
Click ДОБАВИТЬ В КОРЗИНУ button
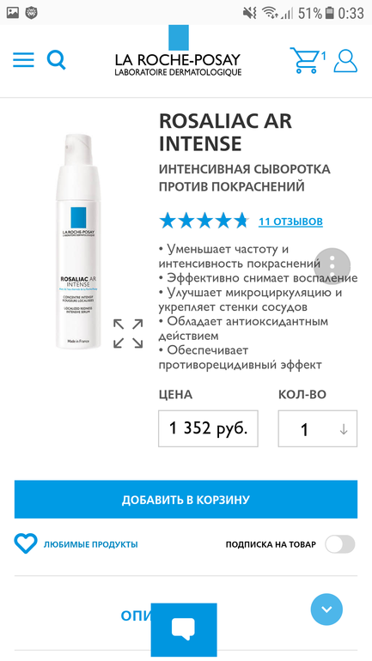click(x=186, y=500)
